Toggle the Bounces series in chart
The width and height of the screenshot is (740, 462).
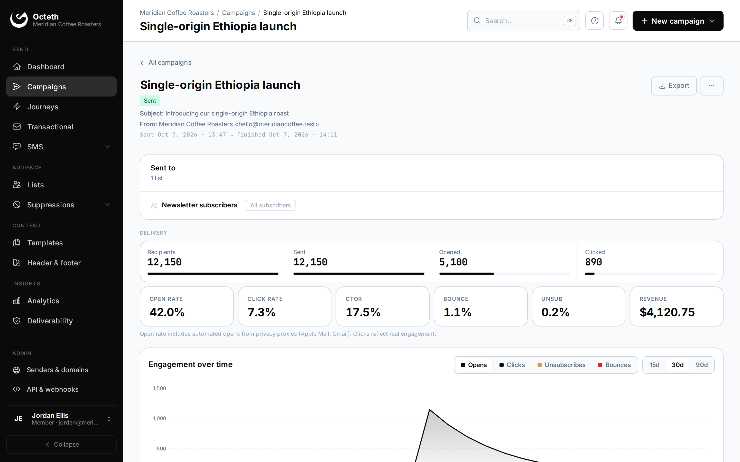pos(614,365)
